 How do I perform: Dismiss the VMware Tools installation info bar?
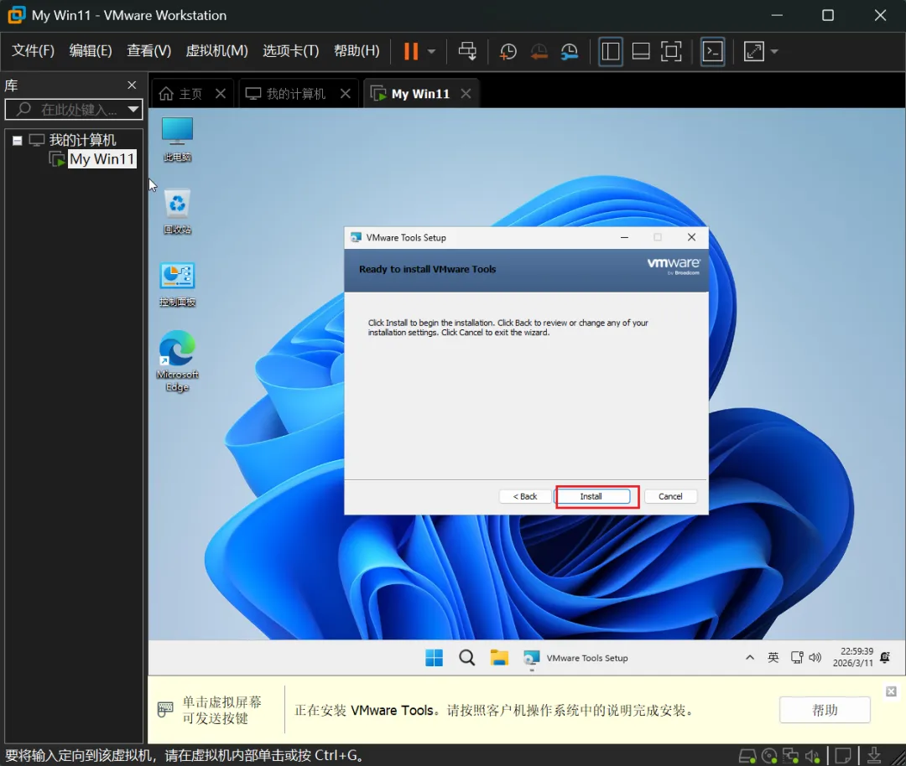pos(891,691)
